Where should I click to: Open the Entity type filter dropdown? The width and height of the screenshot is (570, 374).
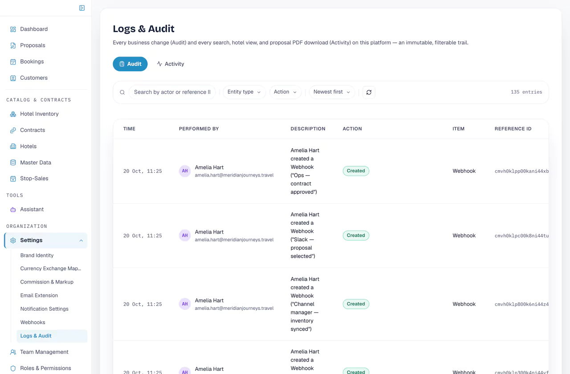point(244,92)
